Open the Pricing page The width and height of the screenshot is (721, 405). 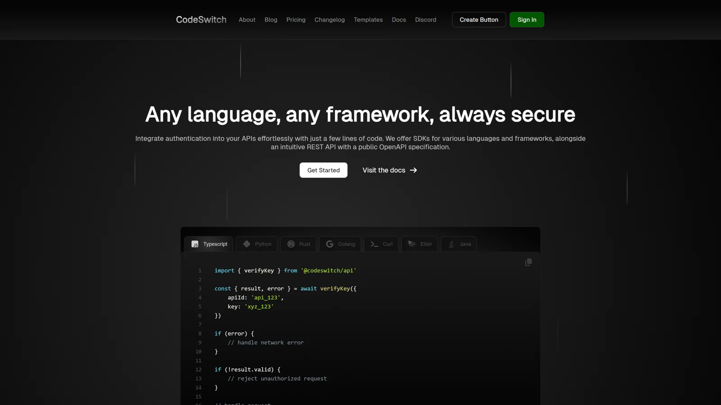[296, 20]
